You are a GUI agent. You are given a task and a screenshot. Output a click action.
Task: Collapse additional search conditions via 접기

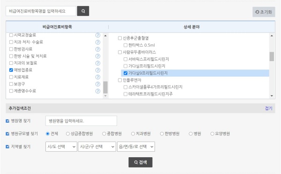click(x=269, y=108)
